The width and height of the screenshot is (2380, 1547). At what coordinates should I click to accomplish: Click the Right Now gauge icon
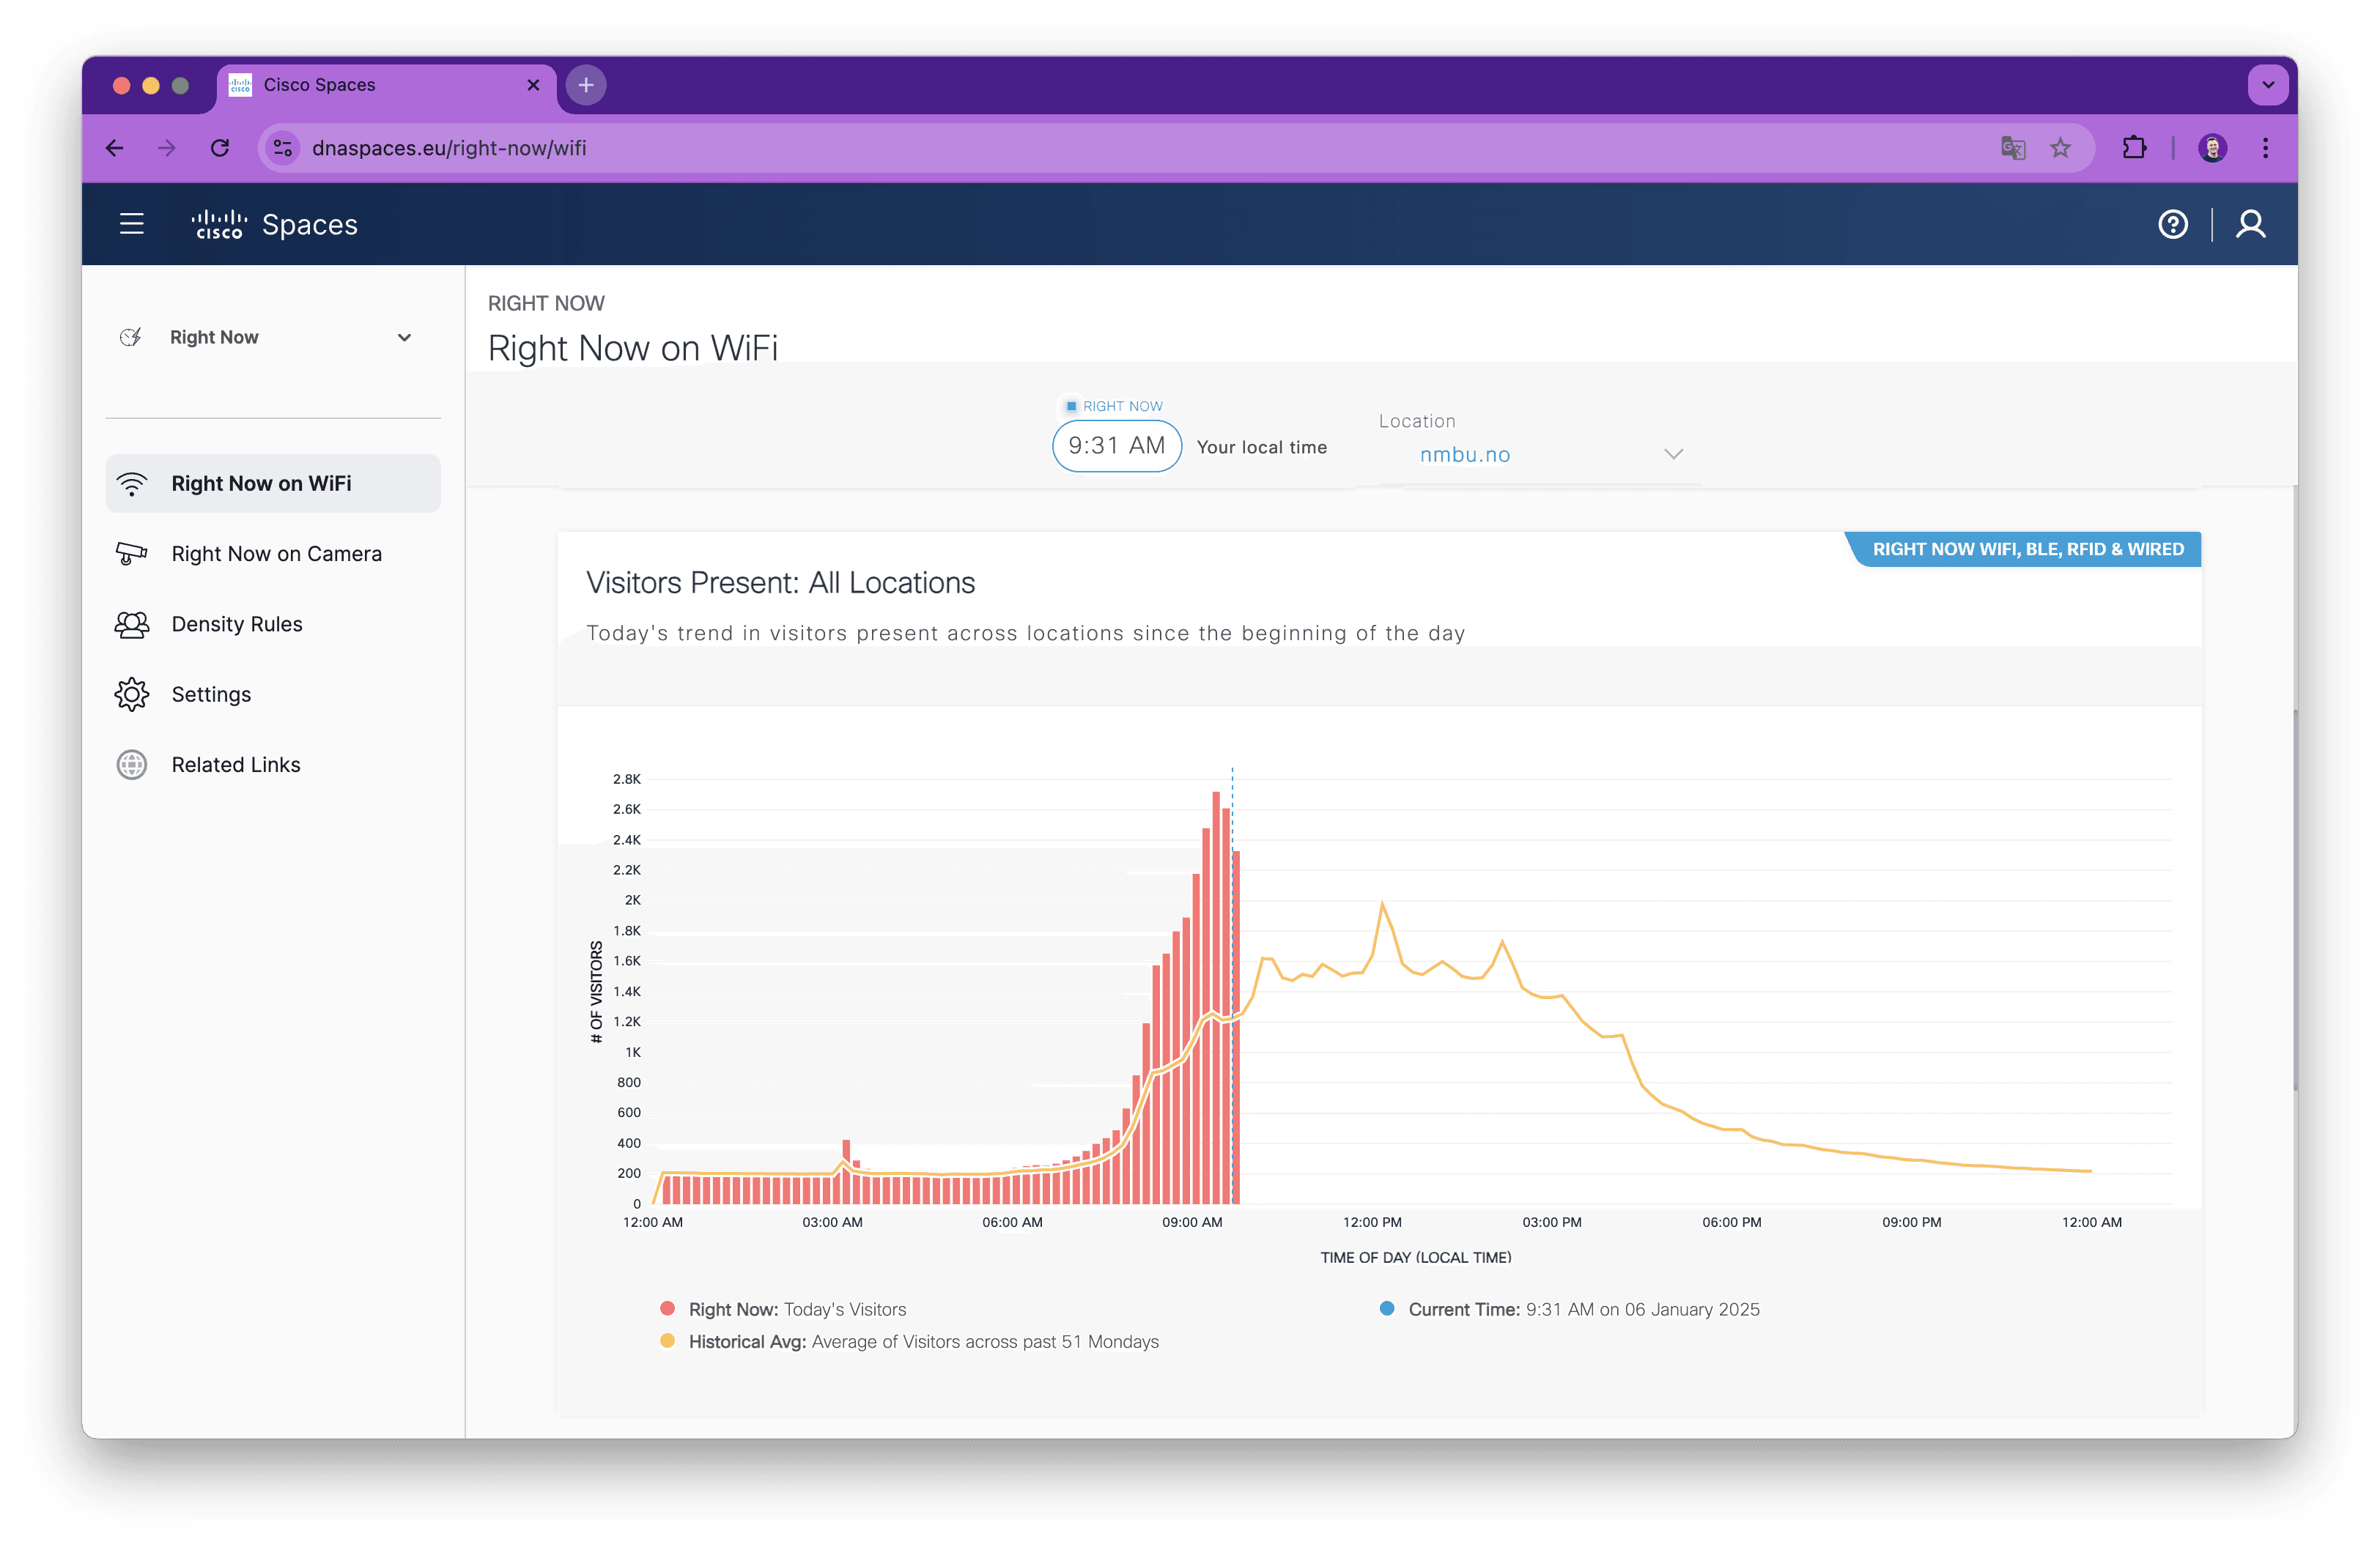point(131,338)
